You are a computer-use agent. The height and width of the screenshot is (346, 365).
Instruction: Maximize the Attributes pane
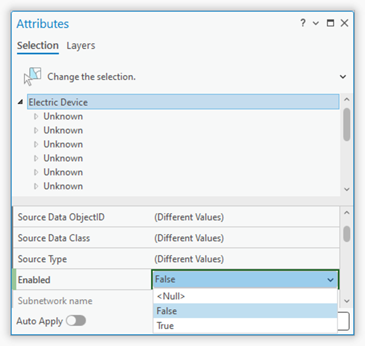[x=330, y=23]
